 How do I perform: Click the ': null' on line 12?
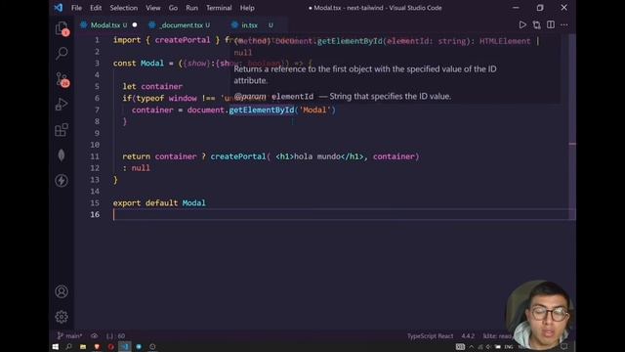(137, 168)
